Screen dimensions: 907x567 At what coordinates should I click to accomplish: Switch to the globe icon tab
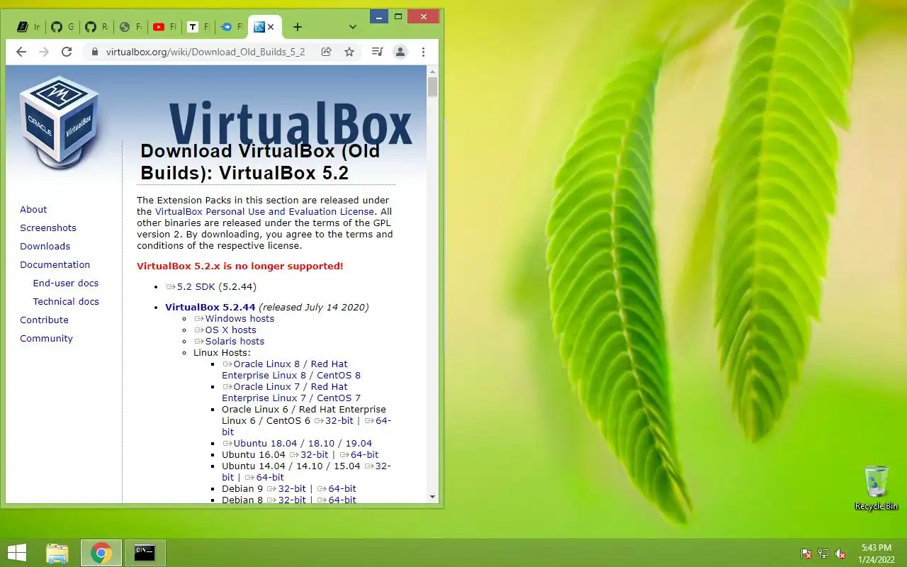pyautogui.click(x=130, y=27)
